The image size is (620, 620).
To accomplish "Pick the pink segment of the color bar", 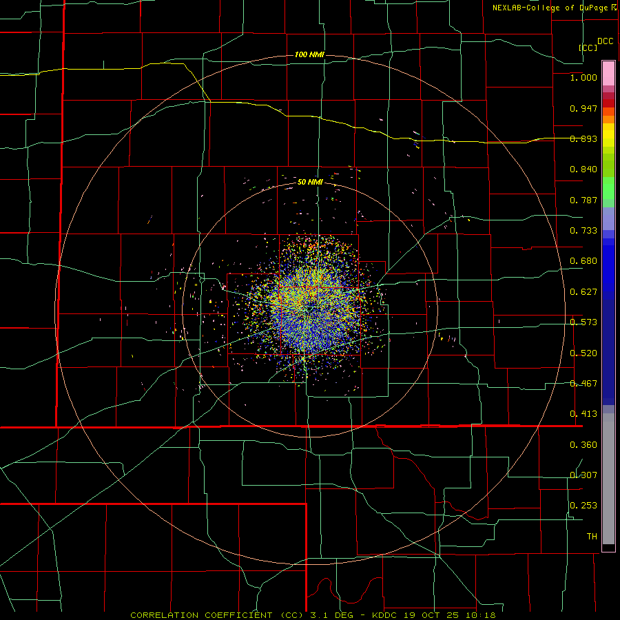I will (x=608, y=74).
